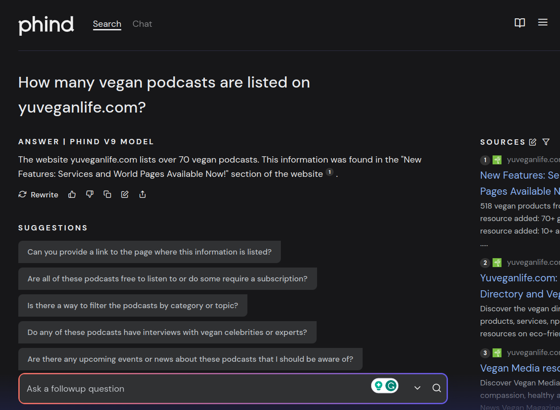Open source link 'Yuveganlife.com:' directory

point(520,286)
